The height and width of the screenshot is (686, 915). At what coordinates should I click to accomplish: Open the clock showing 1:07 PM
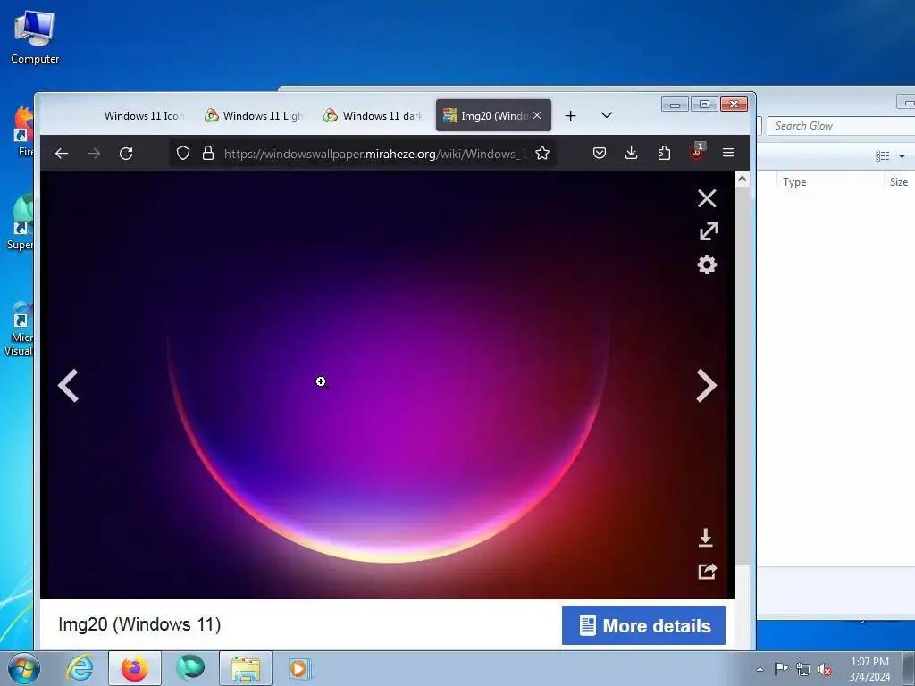[869, 669]
